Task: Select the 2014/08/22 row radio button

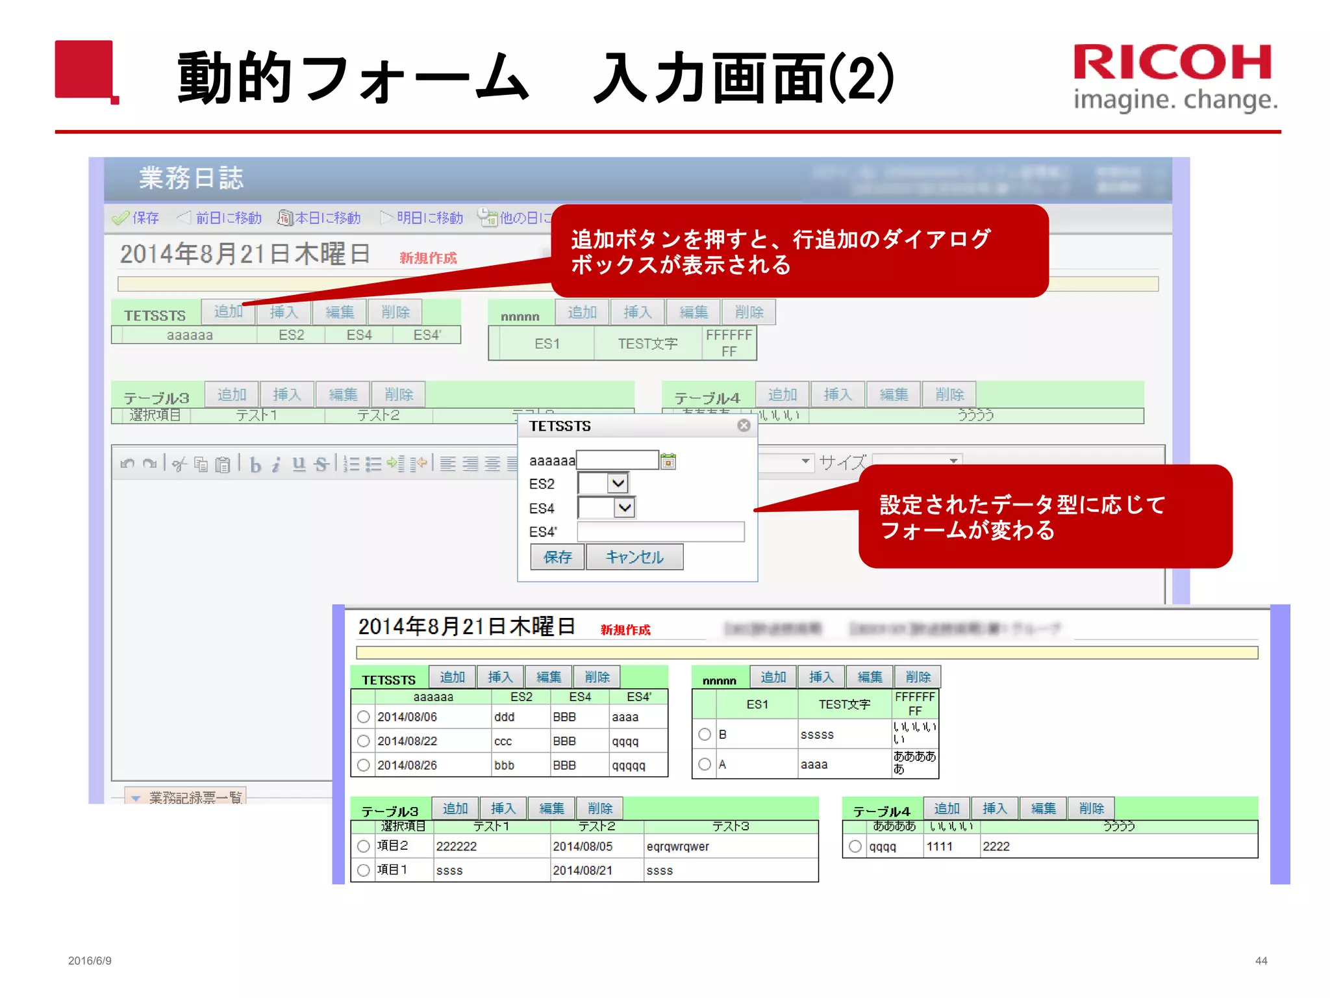Action: 364,741
